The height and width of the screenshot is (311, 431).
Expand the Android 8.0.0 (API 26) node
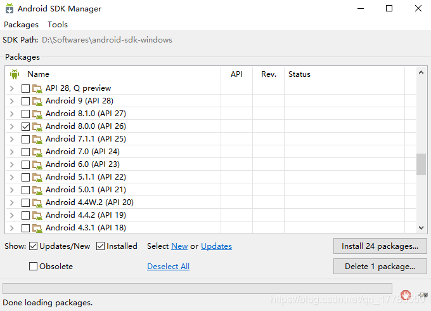[x=12, y=126]
